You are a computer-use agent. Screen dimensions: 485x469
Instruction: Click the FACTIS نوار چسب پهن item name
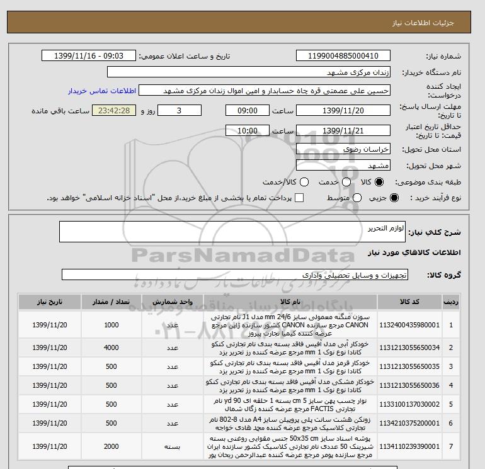click(x=290, y=404)
